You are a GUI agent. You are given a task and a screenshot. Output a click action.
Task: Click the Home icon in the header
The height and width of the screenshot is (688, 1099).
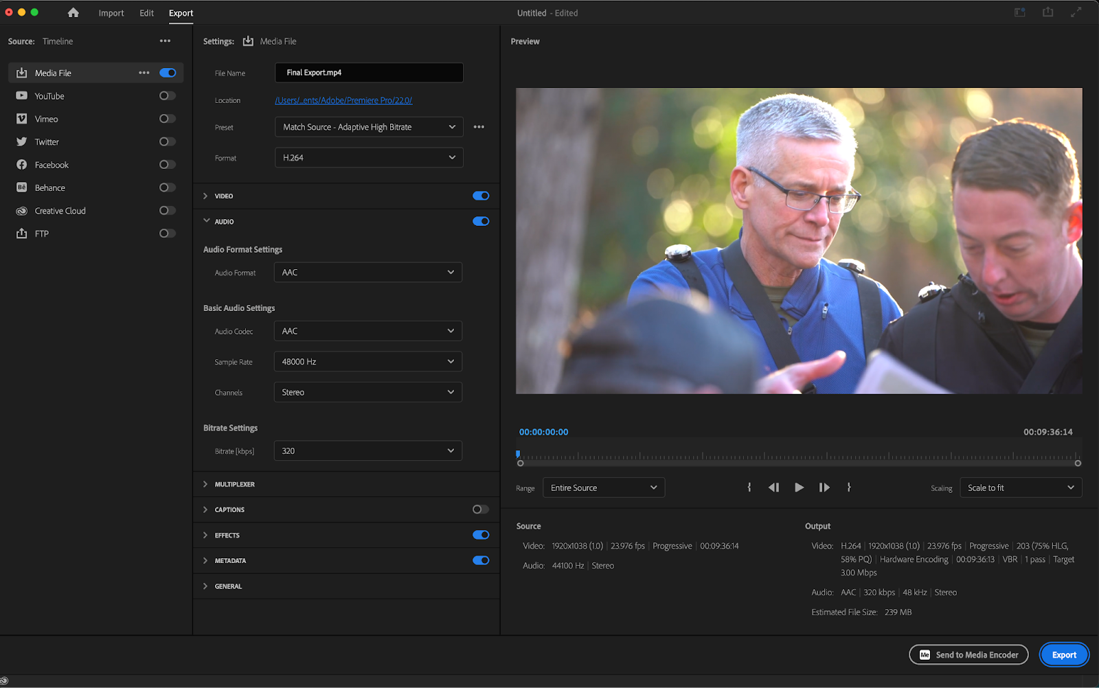point(73,12)
